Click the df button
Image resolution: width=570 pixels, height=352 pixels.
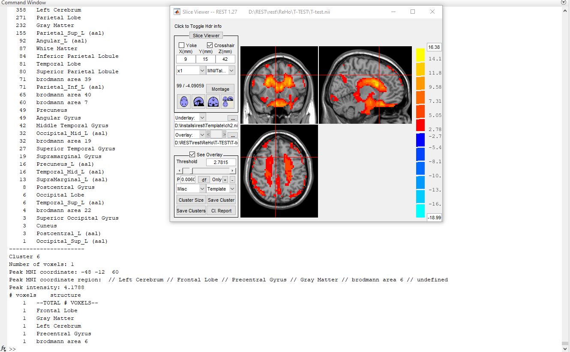[204, 180]
